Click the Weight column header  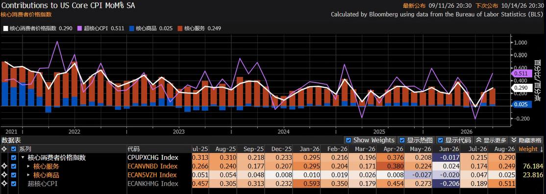(x=528, y=149)
